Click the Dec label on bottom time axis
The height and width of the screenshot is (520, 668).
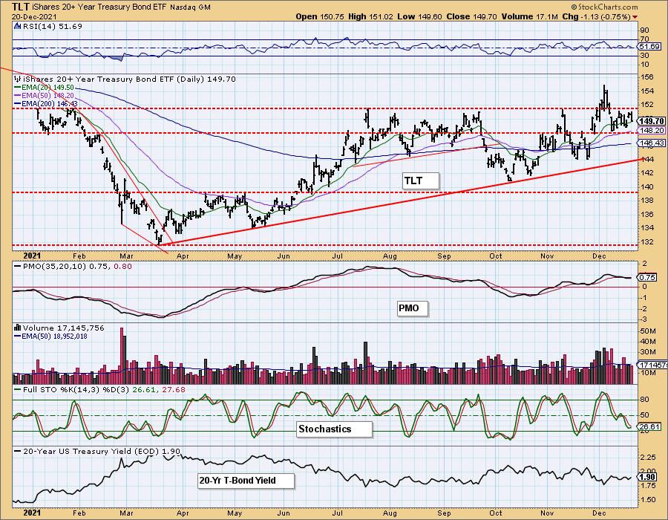tap(599, 513)
